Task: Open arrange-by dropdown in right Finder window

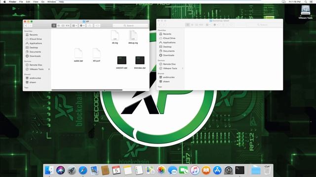Action: click(x=208, y=25)
